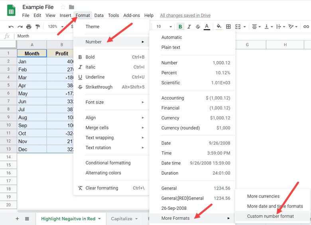Image resolution: width=311 pixels, height=225 pixels.
Task: Expand Text rotation submenu
Action: pyautogui.click(x=111, y=148)
